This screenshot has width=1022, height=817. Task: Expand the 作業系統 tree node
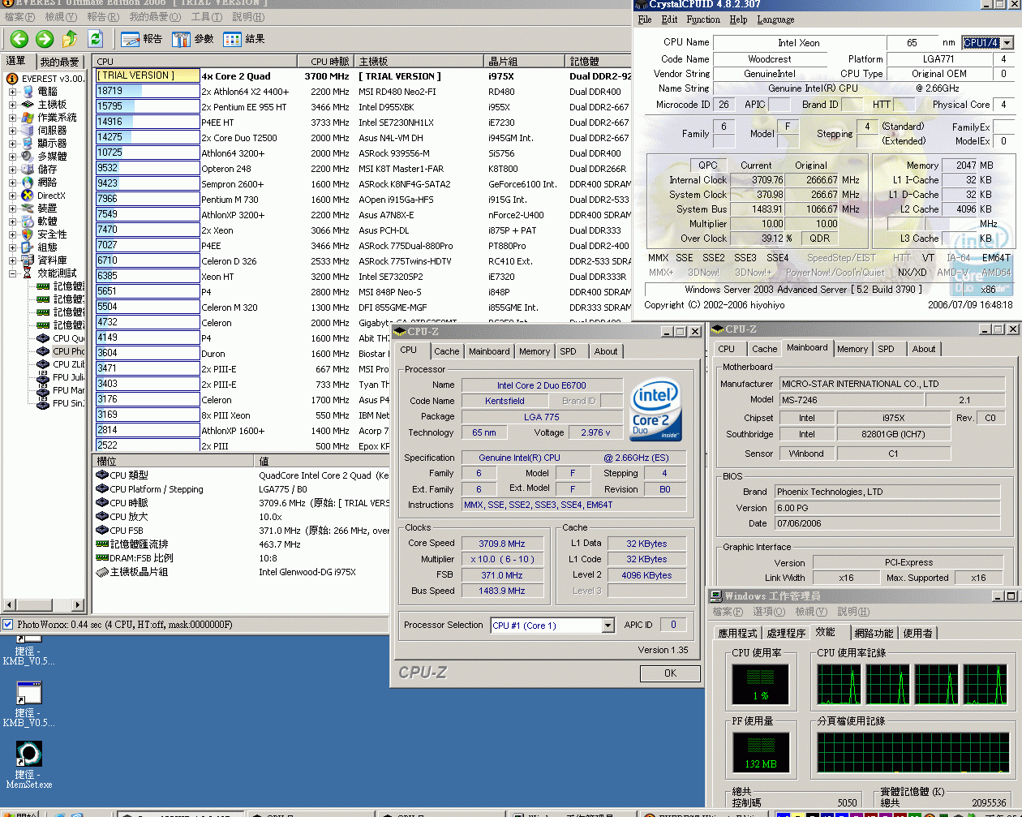point(13,118)
